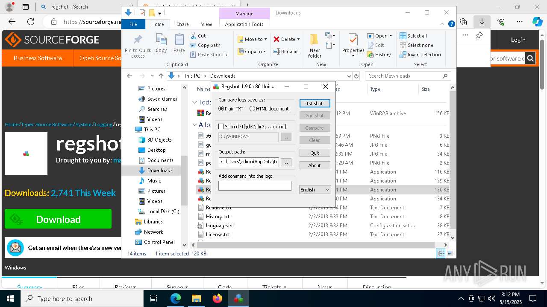The height and width of the screenshot is (307, 547).
Task: Collapse the Today group in file list
Action: pos(194,102)
